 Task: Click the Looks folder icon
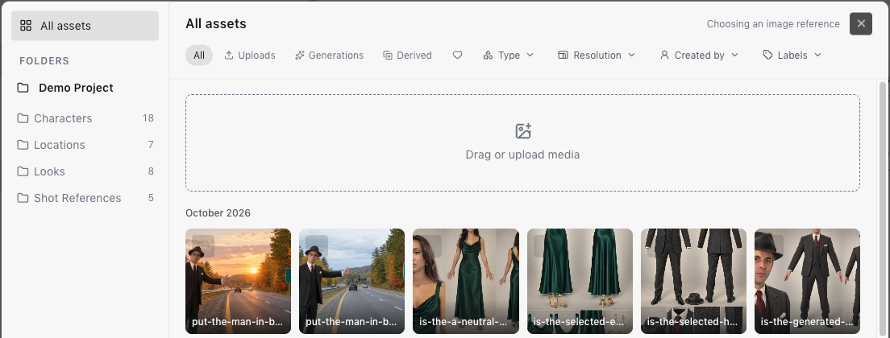[x=23, y=171]
